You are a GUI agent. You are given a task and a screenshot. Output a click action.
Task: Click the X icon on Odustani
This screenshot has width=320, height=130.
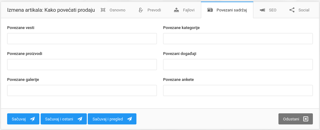click(x=306, y=119)
